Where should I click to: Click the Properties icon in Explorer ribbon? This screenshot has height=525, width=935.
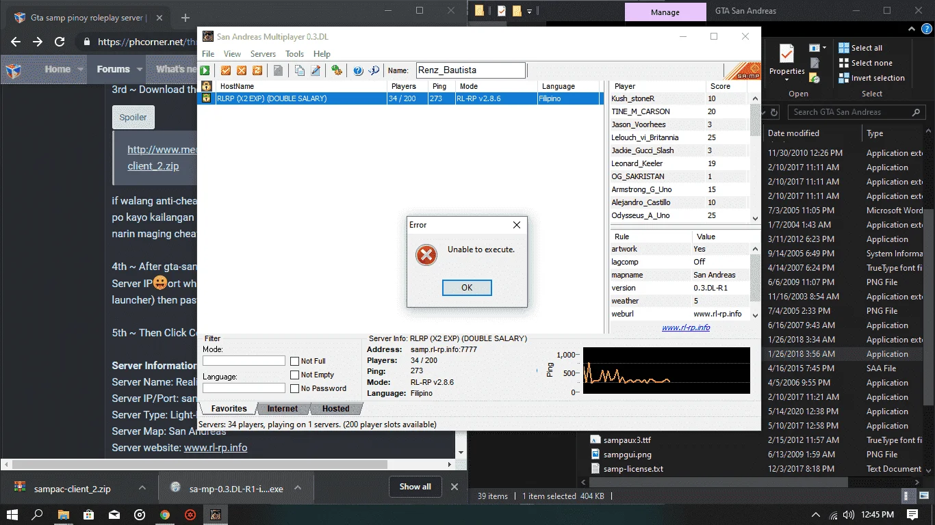click(x=786, y=53)
